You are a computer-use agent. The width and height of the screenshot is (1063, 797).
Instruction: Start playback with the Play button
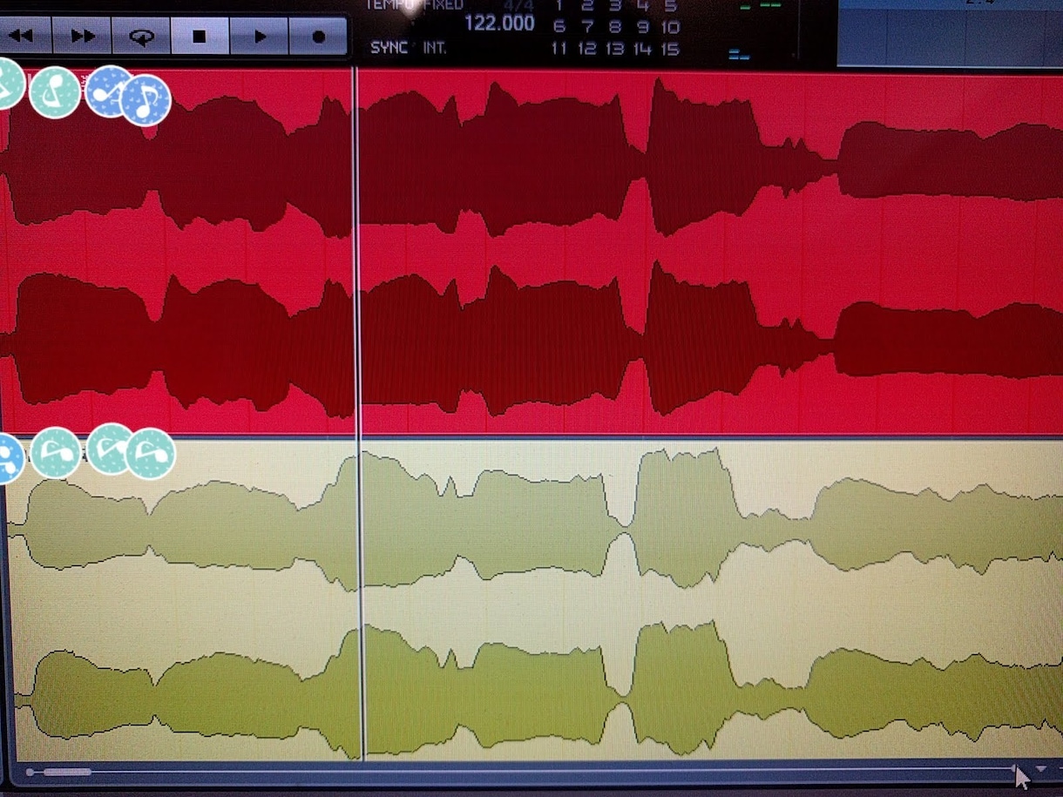point(259,37)
